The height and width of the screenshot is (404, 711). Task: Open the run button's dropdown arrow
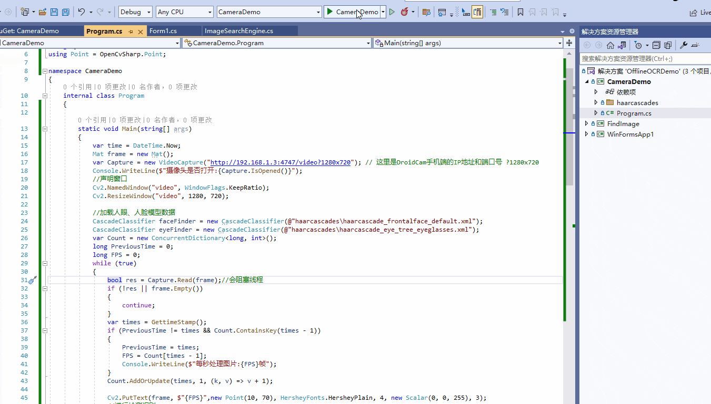click(383, 12)
